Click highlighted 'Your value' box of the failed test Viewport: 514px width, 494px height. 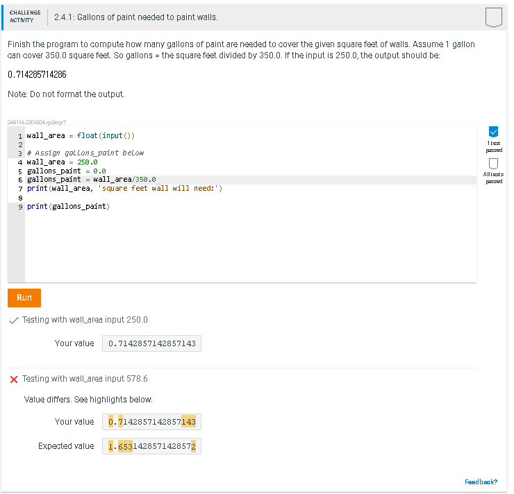[152, 422]
